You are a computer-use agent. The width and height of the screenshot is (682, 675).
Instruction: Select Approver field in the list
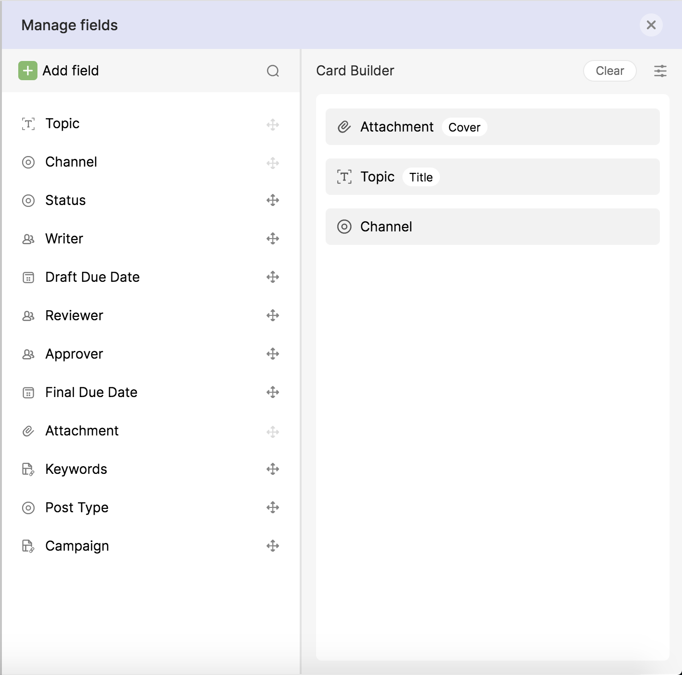point(74,354)
